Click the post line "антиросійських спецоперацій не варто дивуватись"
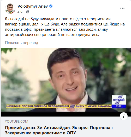This screenshot has height=137, width=131. [x=52, y=35]
